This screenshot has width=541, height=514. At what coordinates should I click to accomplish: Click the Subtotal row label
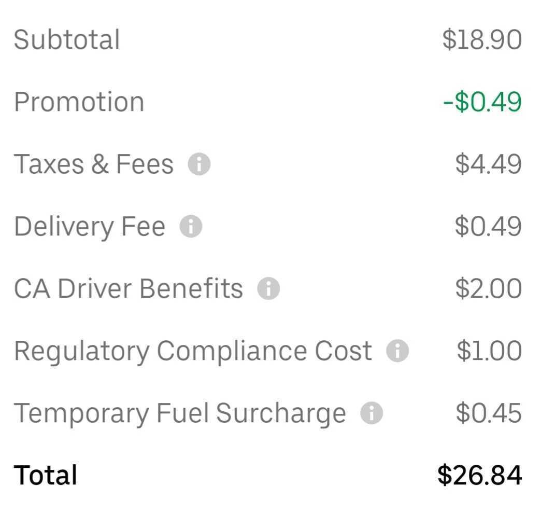[x=67, y=39]
